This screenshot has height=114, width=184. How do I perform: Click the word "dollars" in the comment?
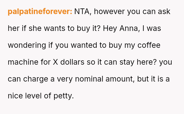72,62
